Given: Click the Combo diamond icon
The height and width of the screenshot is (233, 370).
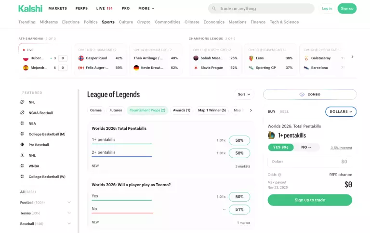Looking at the screenshot, I should pyautogui.click(x=302, y=94).
